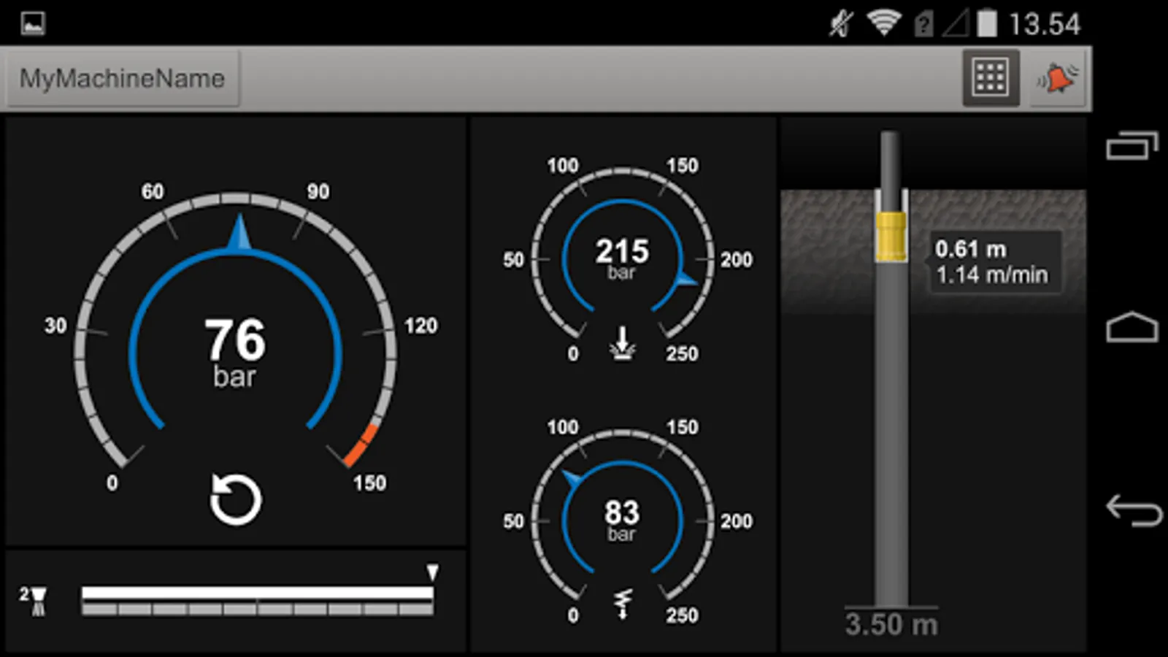This screenshot has height=657, width=1168.
Task: Tap the picture notification icon in the status bar
Action: pyautogui.click(x=33, y=23)
